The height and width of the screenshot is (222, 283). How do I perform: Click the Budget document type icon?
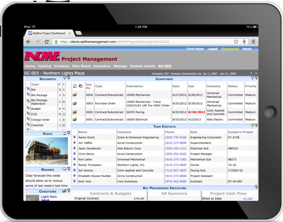pos(28,108)
